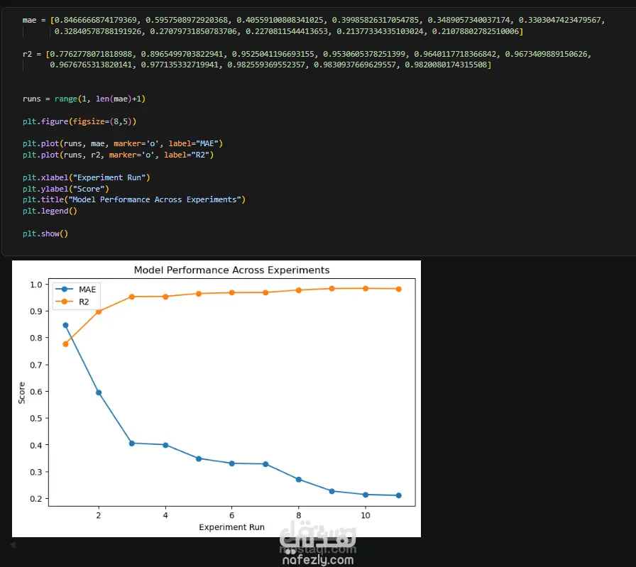
Task: Click the blue MAE point at run 3
Action: (x=132, y=444)
